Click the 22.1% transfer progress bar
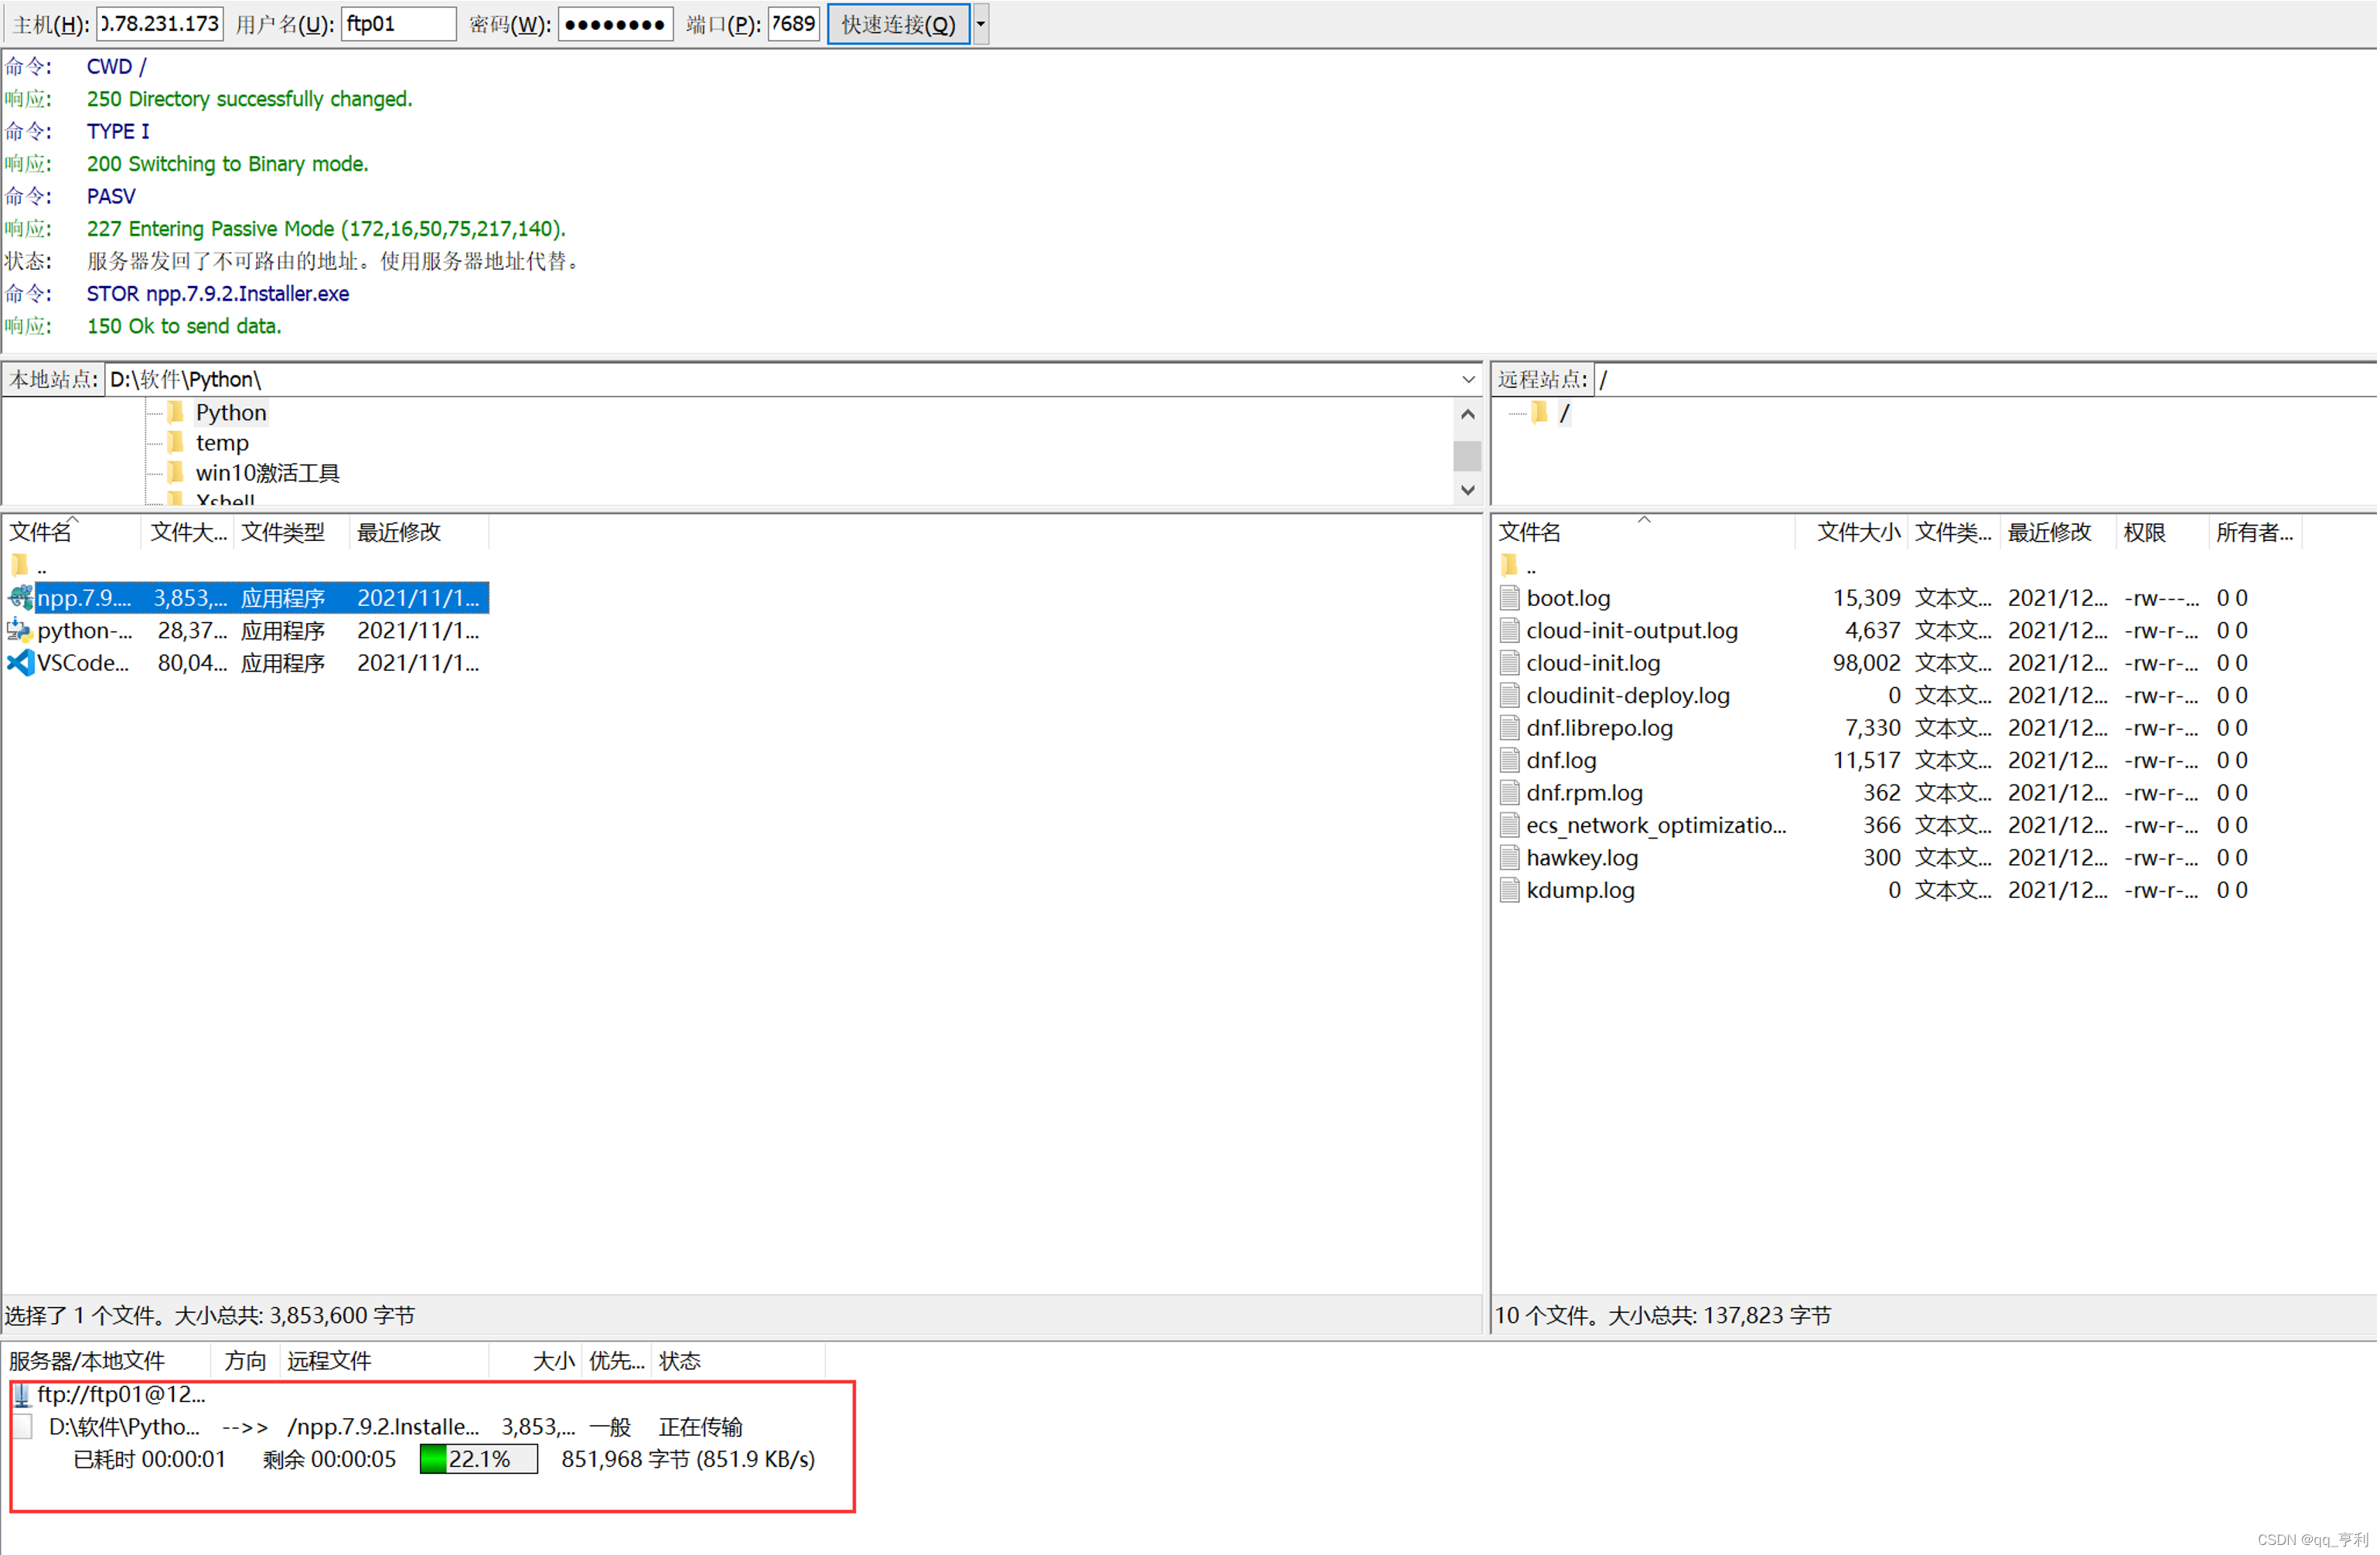 click(x=478, y=1460)
